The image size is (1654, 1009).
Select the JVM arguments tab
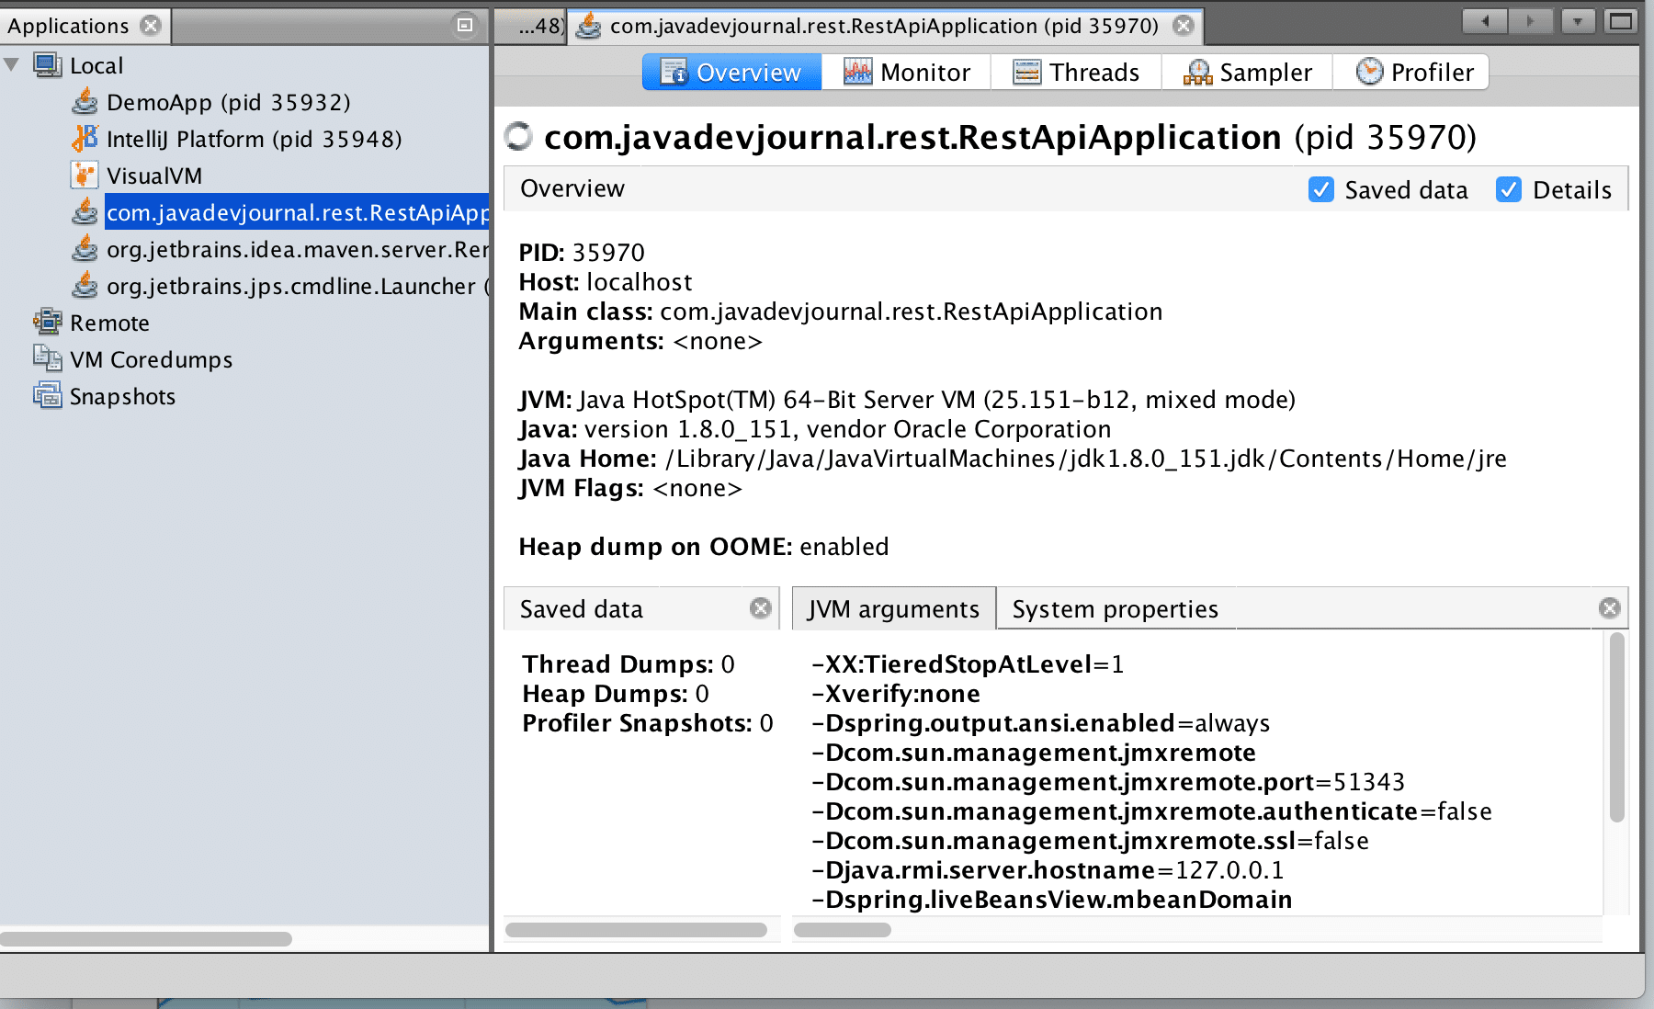click(892, 608)
